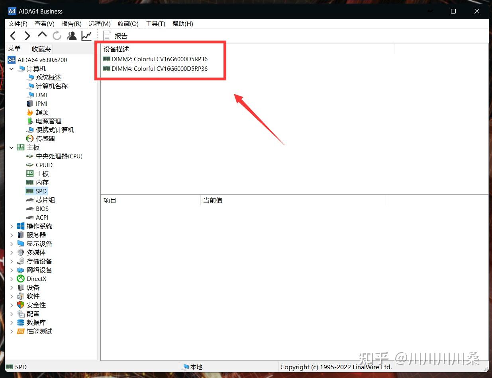This screenshot has width=492, height=378.
Task: Select DIMM2: Colorful CV16G6000D5RP36 row
Action: [x=155, y=59]
